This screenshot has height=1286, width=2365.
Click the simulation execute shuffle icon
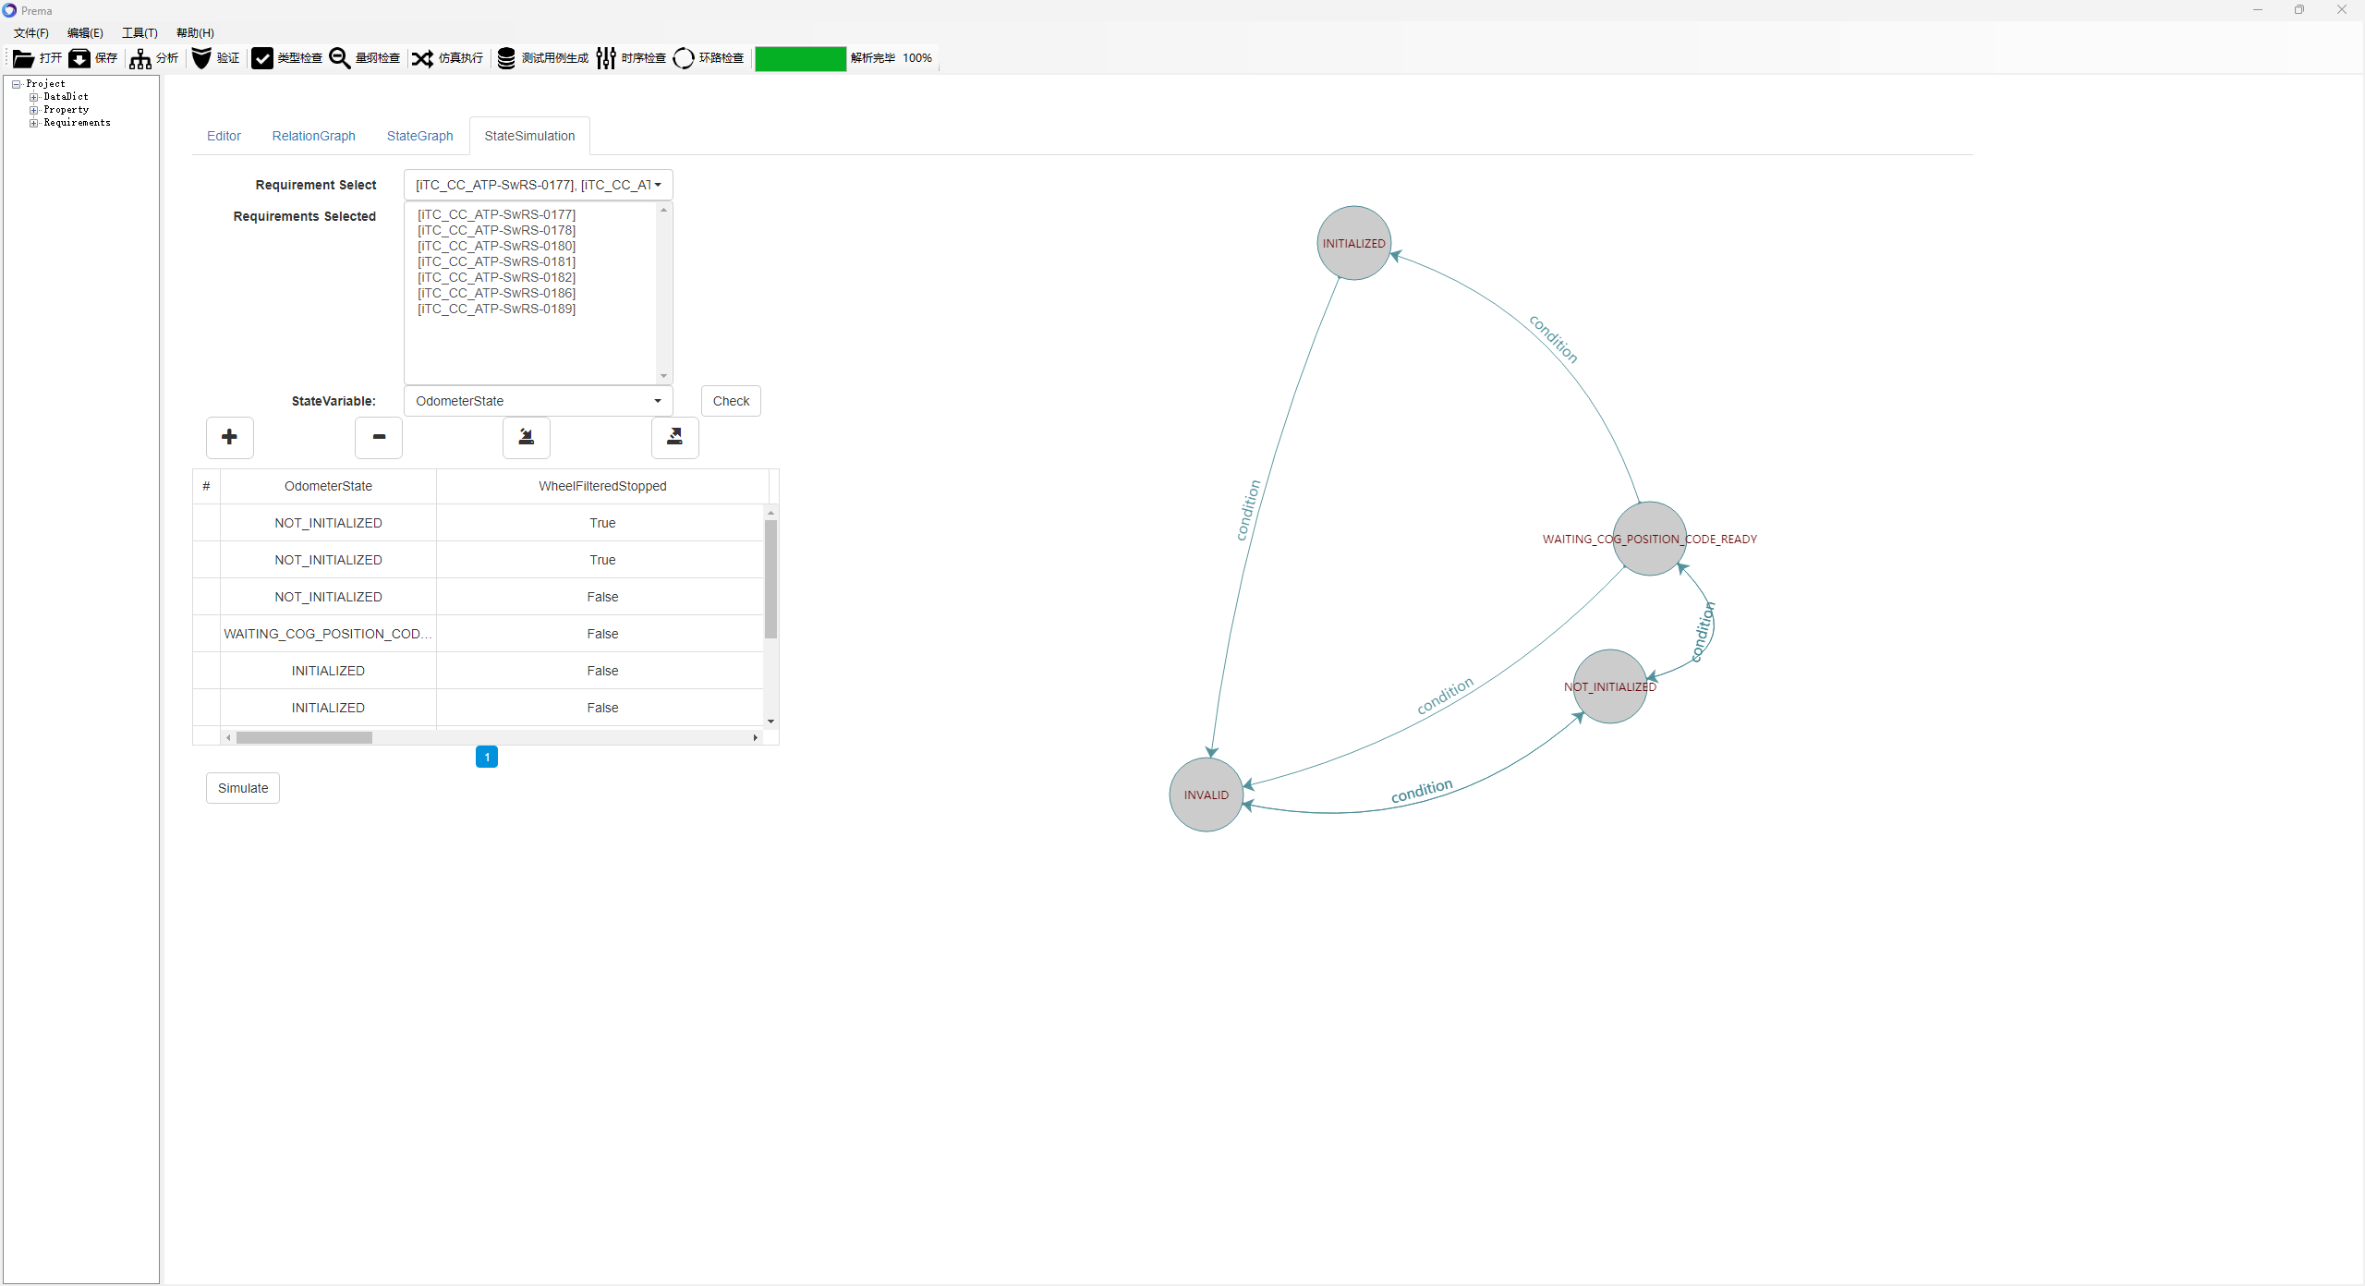pos(422,58)
